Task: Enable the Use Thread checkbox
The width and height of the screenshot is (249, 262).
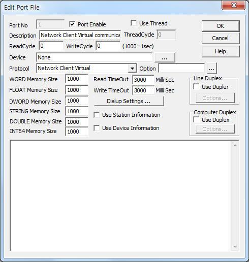Action: tap(134, 23)
